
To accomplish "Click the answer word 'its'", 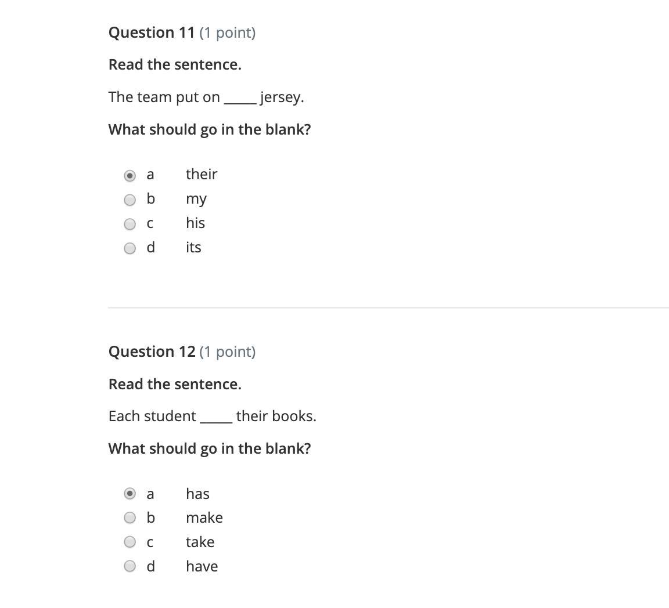I will pos(193,247).
